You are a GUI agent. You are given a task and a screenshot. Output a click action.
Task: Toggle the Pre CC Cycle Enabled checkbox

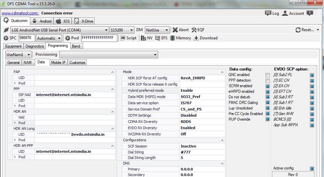point(267,113)
